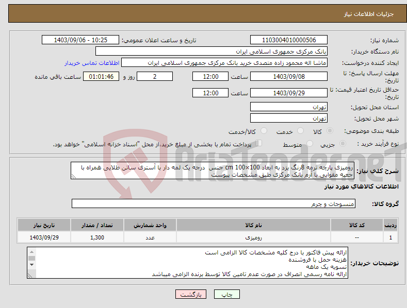Click the تعداد / مقدار column header
407x308 pixels.
(x=97, y=225)
